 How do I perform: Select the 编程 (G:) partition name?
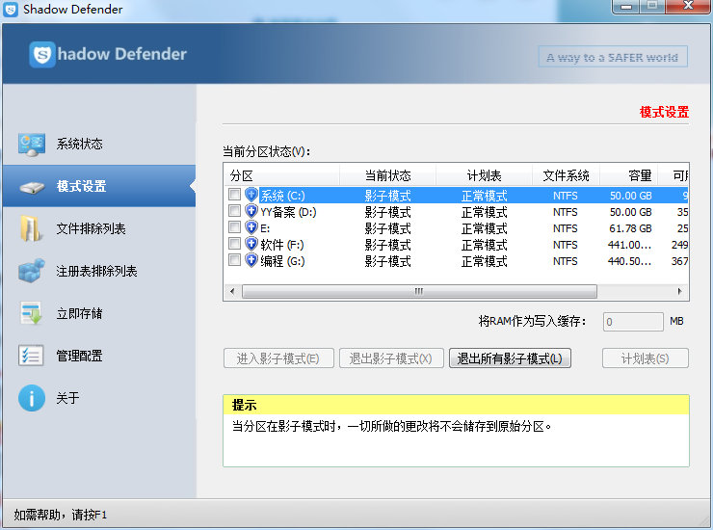[282, 261]
